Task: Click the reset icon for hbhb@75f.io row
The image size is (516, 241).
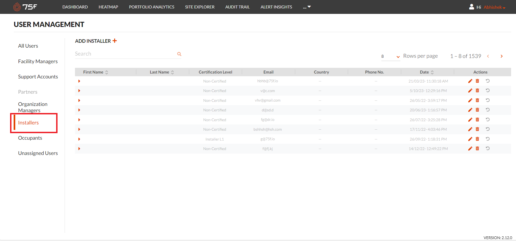Action: (x=488, y=81)
